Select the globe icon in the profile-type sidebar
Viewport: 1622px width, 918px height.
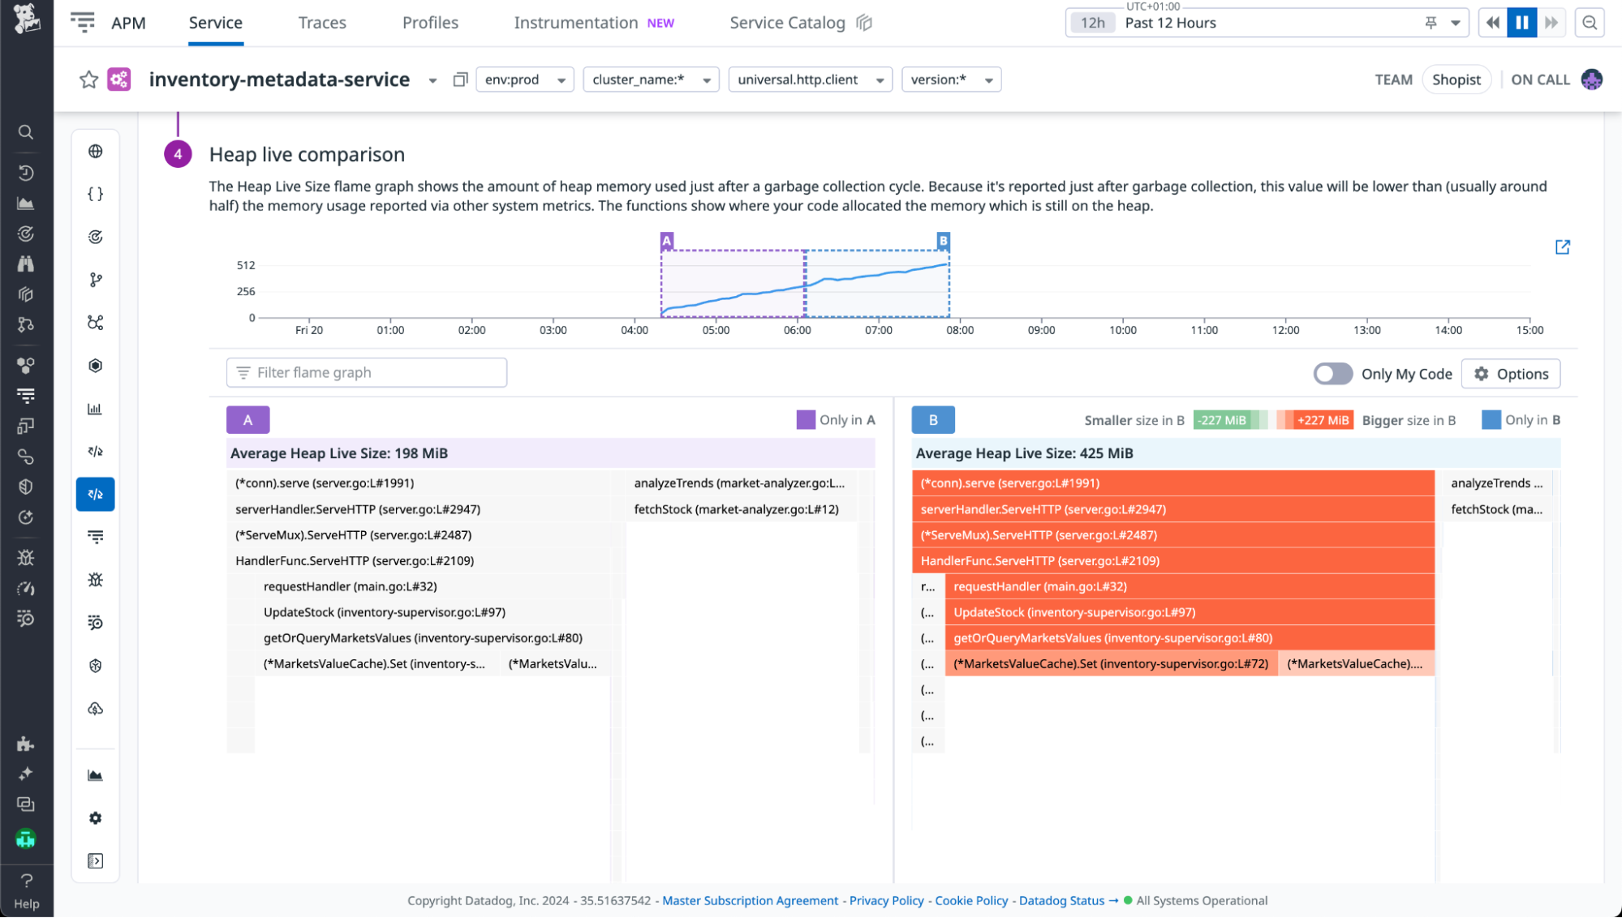point(95,151)
